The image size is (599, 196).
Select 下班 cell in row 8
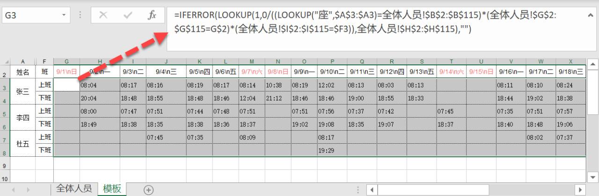(44, 151)
